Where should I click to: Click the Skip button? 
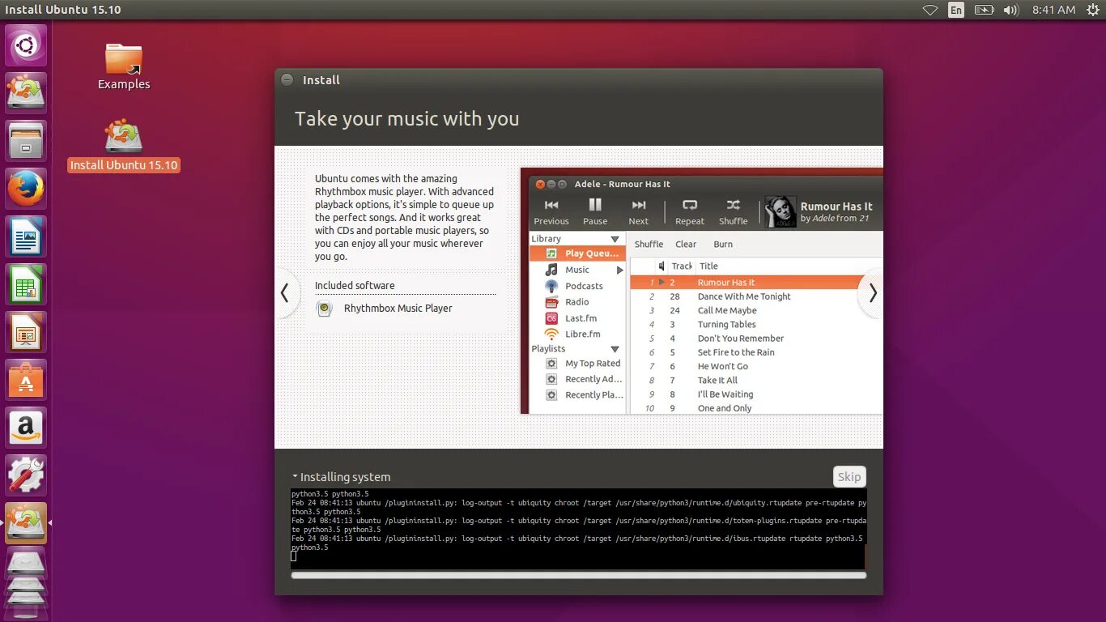click(849, 476)
